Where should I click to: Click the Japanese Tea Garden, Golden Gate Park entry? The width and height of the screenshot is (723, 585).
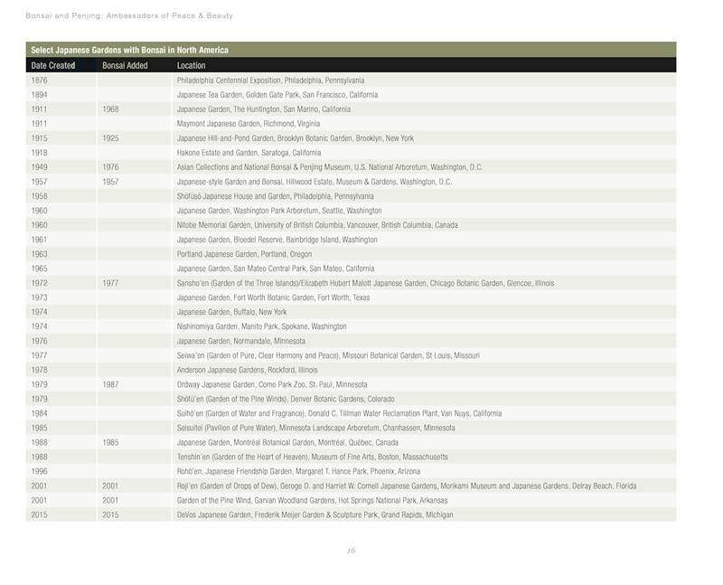[277, 95]
